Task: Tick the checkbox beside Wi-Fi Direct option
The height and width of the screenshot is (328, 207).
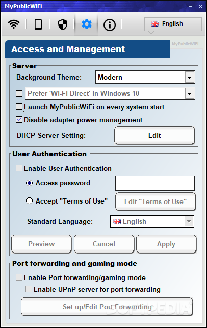Action: (19, 93)
